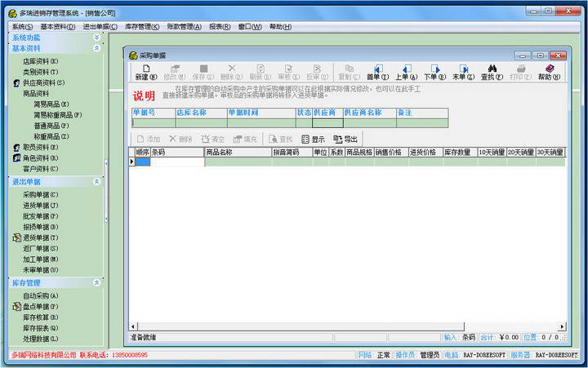
Task: Open the 进出单据(C) menu
Action: tap(100, 27)
